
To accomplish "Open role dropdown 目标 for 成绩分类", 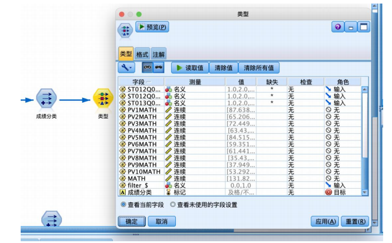I will point(342,192).
